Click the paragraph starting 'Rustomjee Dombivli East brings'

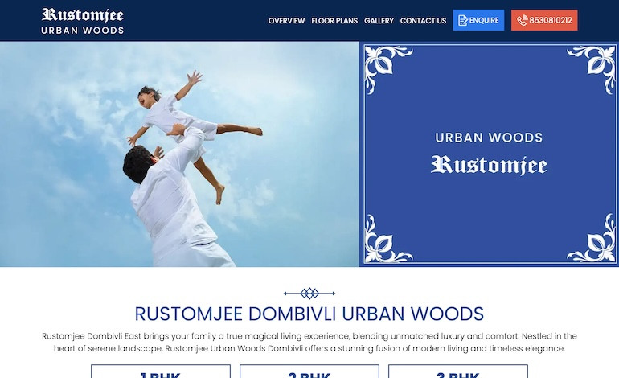point(309,342)
